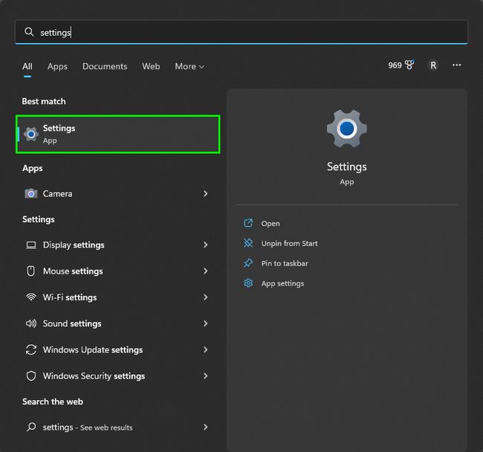This screenshot has width=483, height=452.
Task: Select Pin to taskbar option
Action: [284, 263]
